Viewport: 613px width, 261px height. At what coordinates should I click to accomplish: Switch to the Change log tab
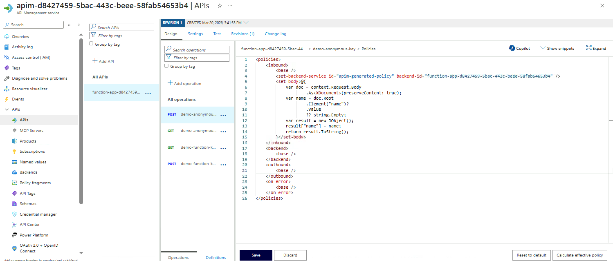(275, 34)
